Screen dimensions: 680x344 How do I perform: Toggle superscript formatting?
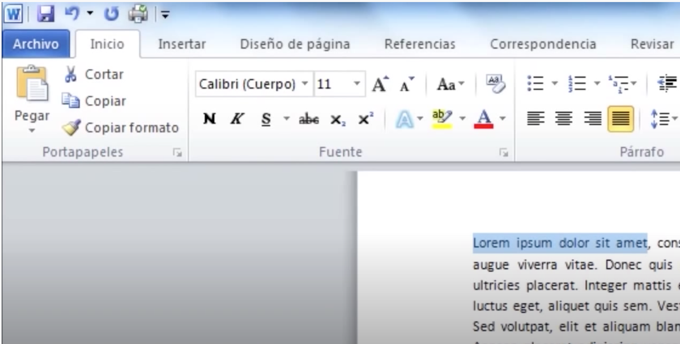366,119
